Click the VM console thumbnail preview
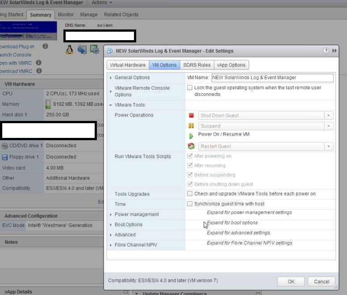The height and width of the screenshot is (295, 347). point(28,31)
